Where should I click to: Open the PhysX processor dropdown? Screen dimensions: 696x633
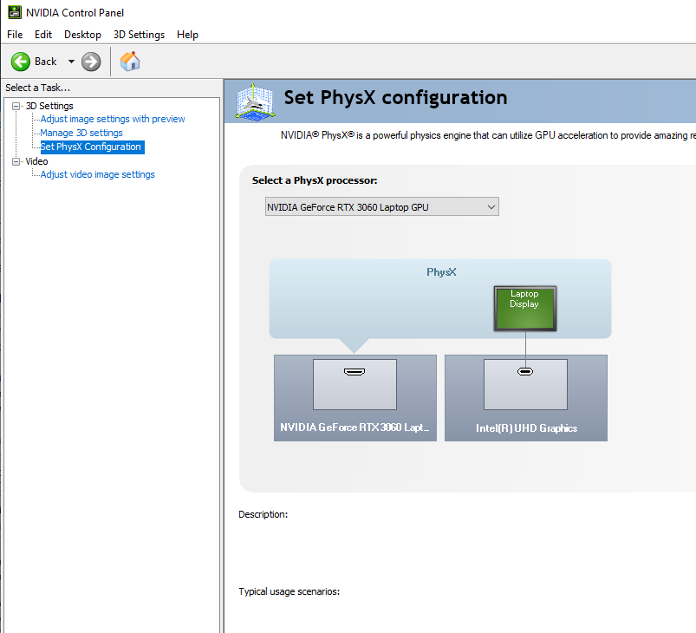pos(381,207)
